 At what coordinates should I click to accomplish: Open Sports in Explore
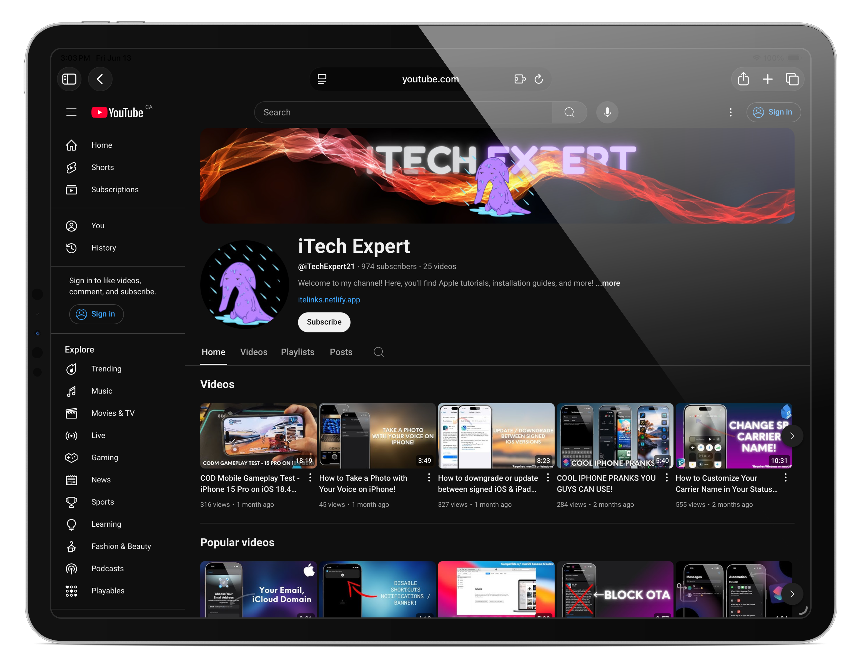[118, 502]
